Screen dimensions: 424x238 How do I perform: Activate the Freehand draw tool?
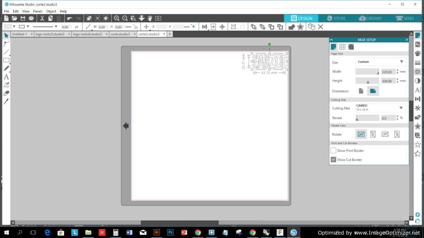(6, 68)
